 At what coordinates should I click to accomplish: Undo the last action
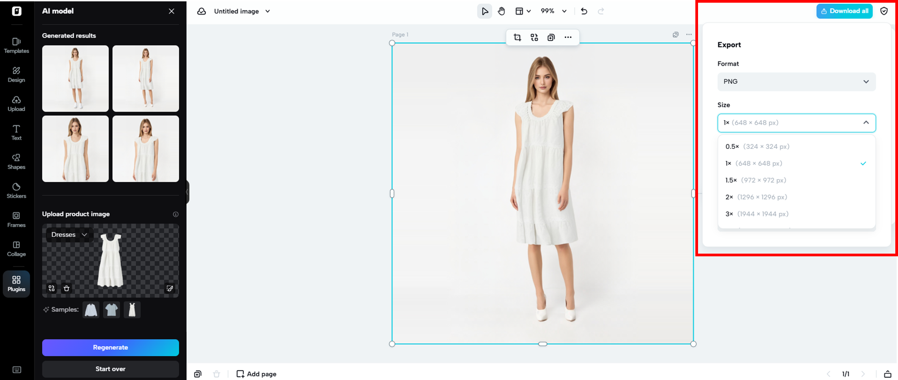click(x=584, y=11)
